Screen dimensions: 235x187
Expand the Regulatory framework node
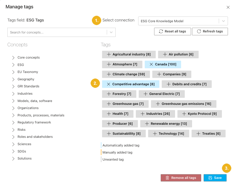pos(13,122)
